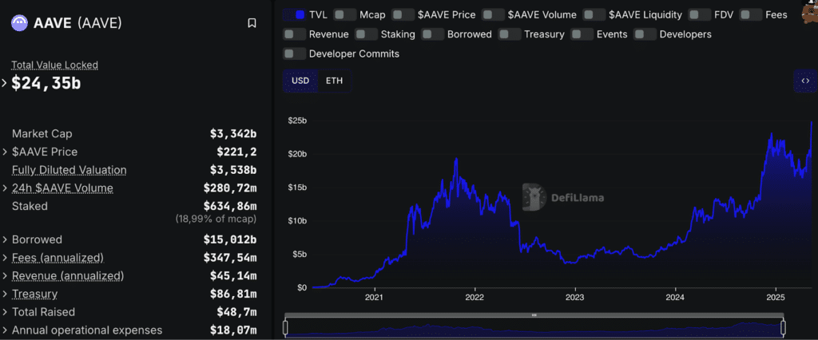Image resolution: width=818 pixels, height=340 pixels.
Task: Enable the Developers chart series
Action: (x=645, y=34)
